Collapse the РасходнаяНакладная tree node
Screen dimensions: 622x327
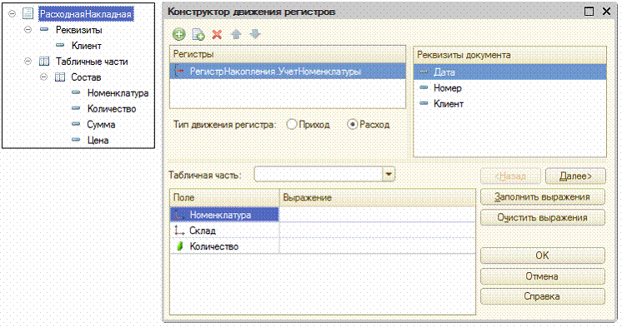[x=13, y=13]
